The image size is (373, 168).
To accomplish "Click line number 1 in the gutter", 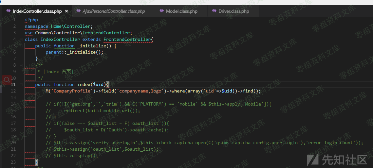I will (14, 20).
